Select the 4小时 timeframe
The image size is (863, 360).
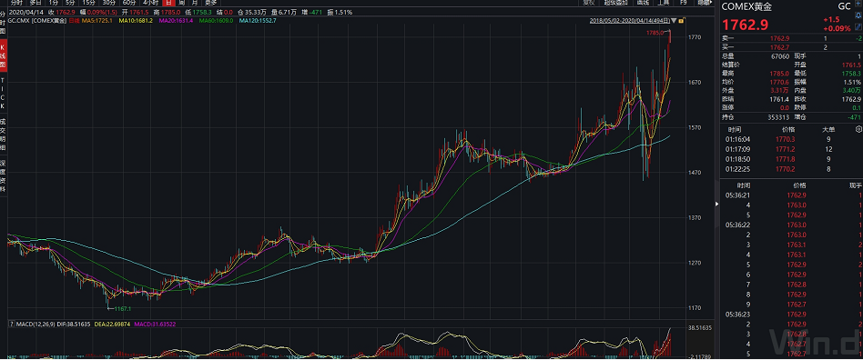[x=150, y=3]
